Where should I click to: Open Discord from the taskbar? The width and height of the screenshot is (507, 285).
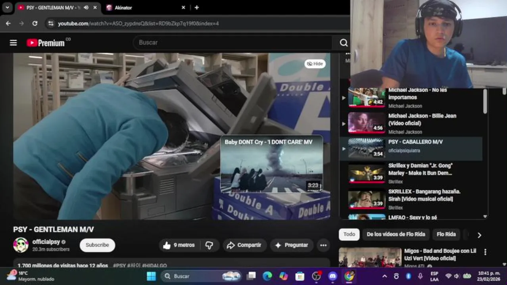coord(333,276)
